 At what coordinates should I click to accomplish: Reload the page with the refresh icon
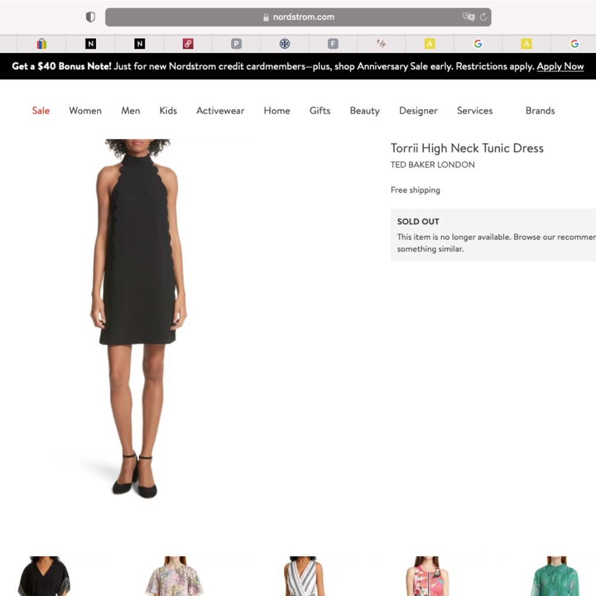tap(483, 17)
